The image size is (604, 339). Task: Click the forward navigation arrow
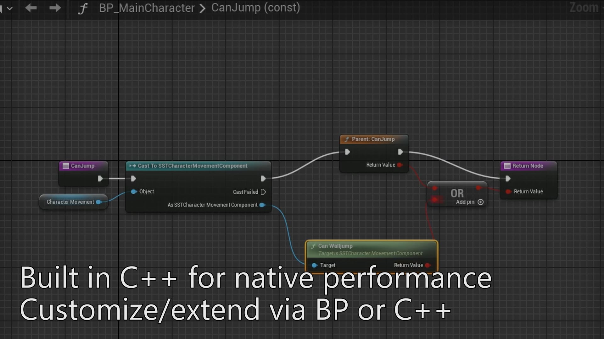coord(55,8)
